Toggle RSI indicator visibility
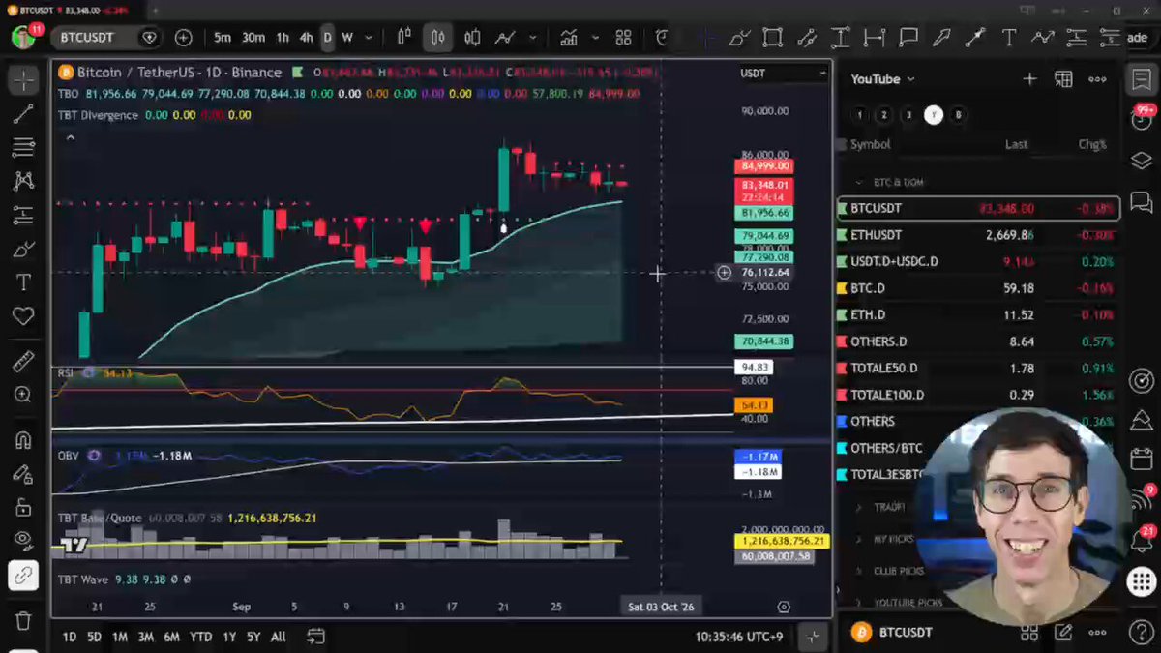The image size is (1161, 653). (x=89, y=372)
